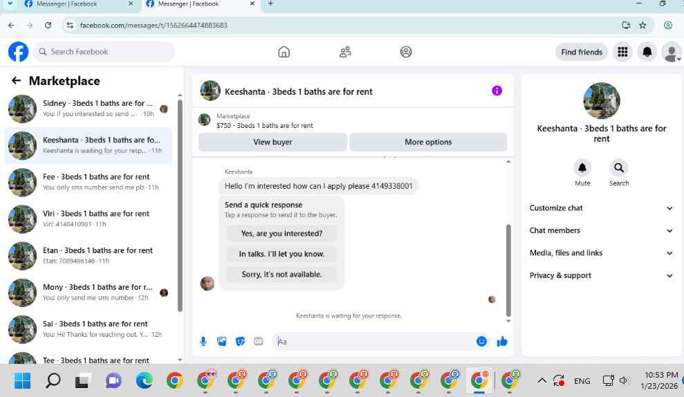Screen dimensions: 684x397
Task: Click Find friends button
Action: pyautogui.click(x=582, y=52)
